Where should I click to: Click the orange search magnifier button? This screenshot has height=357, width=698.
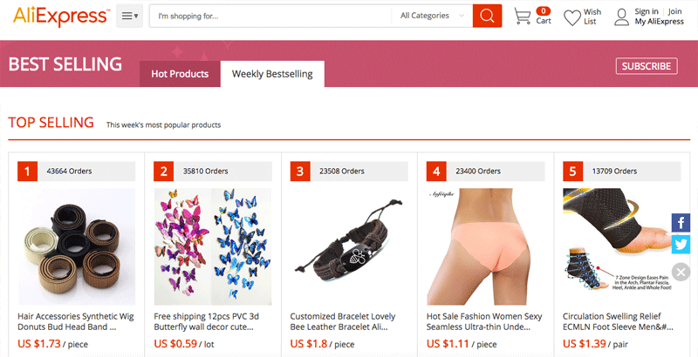[x=487, y=16]
